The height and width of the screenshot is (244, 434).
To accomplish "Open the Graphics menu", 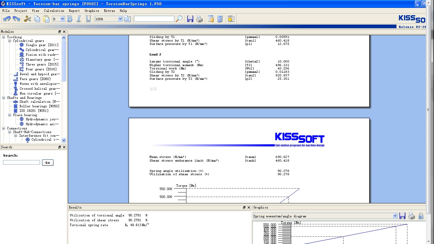I will tap(92, 11).
